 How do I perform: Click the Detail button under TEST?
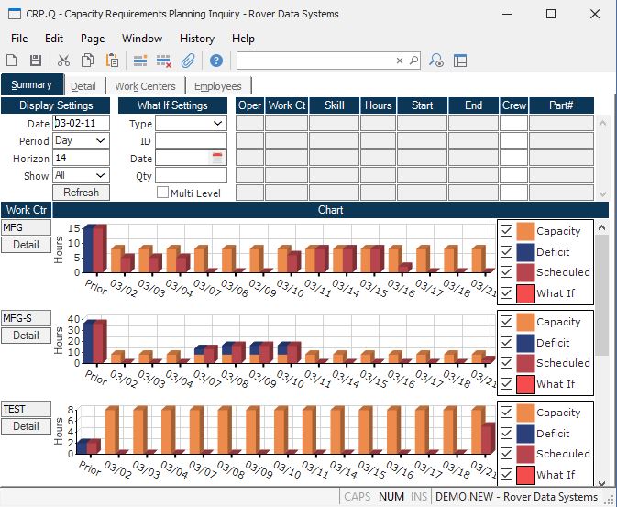pyautogui.click(x=26, y=426)
